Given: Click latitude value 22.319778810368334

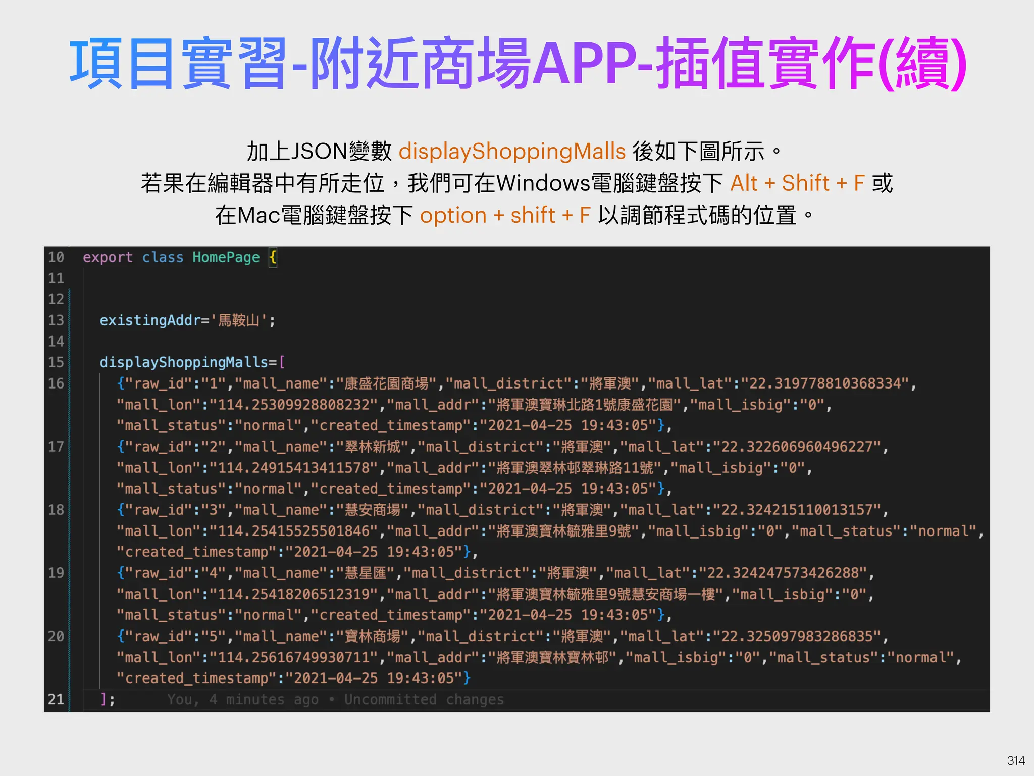Looking at the screenshot, I should [824, 383].
